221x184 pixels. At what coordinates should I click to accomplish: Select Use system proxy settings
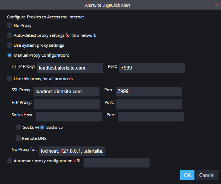(10, 45)
